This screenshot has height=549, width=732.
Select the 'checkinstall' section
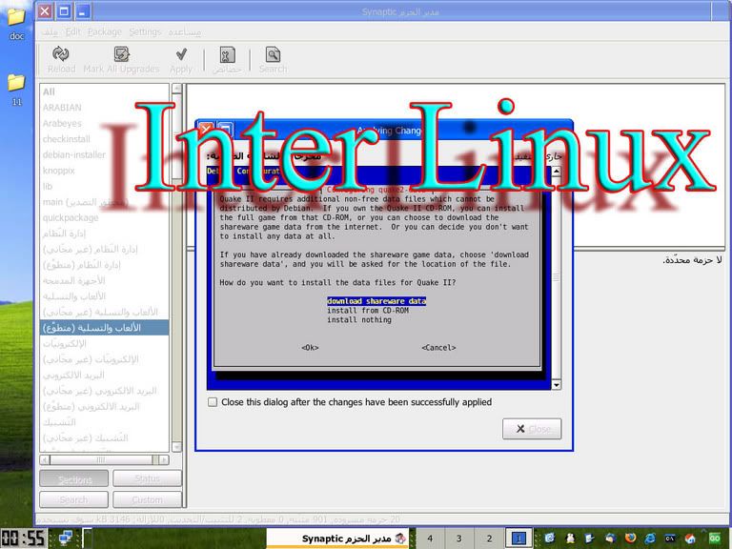tap(104, 139)
